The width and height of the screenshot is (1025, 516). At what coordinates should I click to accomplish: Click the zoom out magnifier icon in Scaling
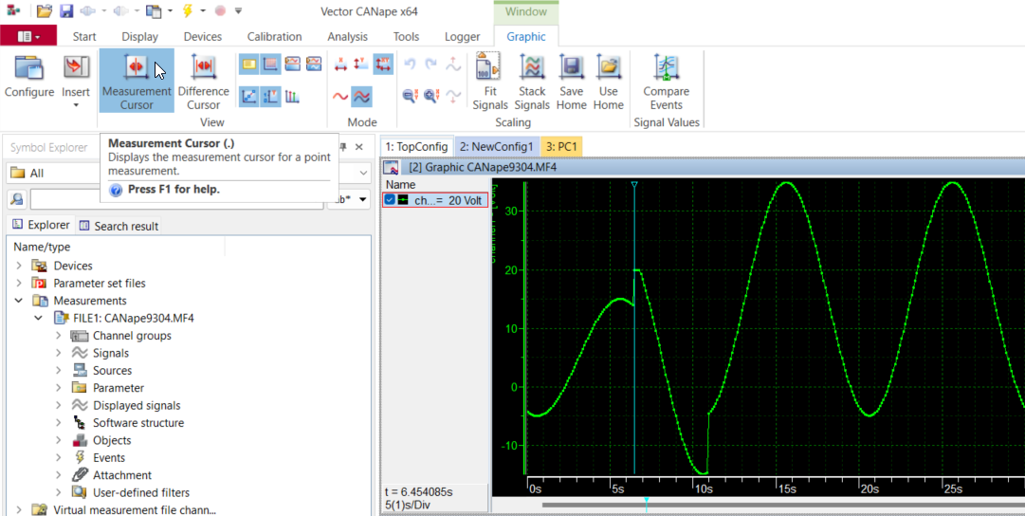(x=410, y=96)
